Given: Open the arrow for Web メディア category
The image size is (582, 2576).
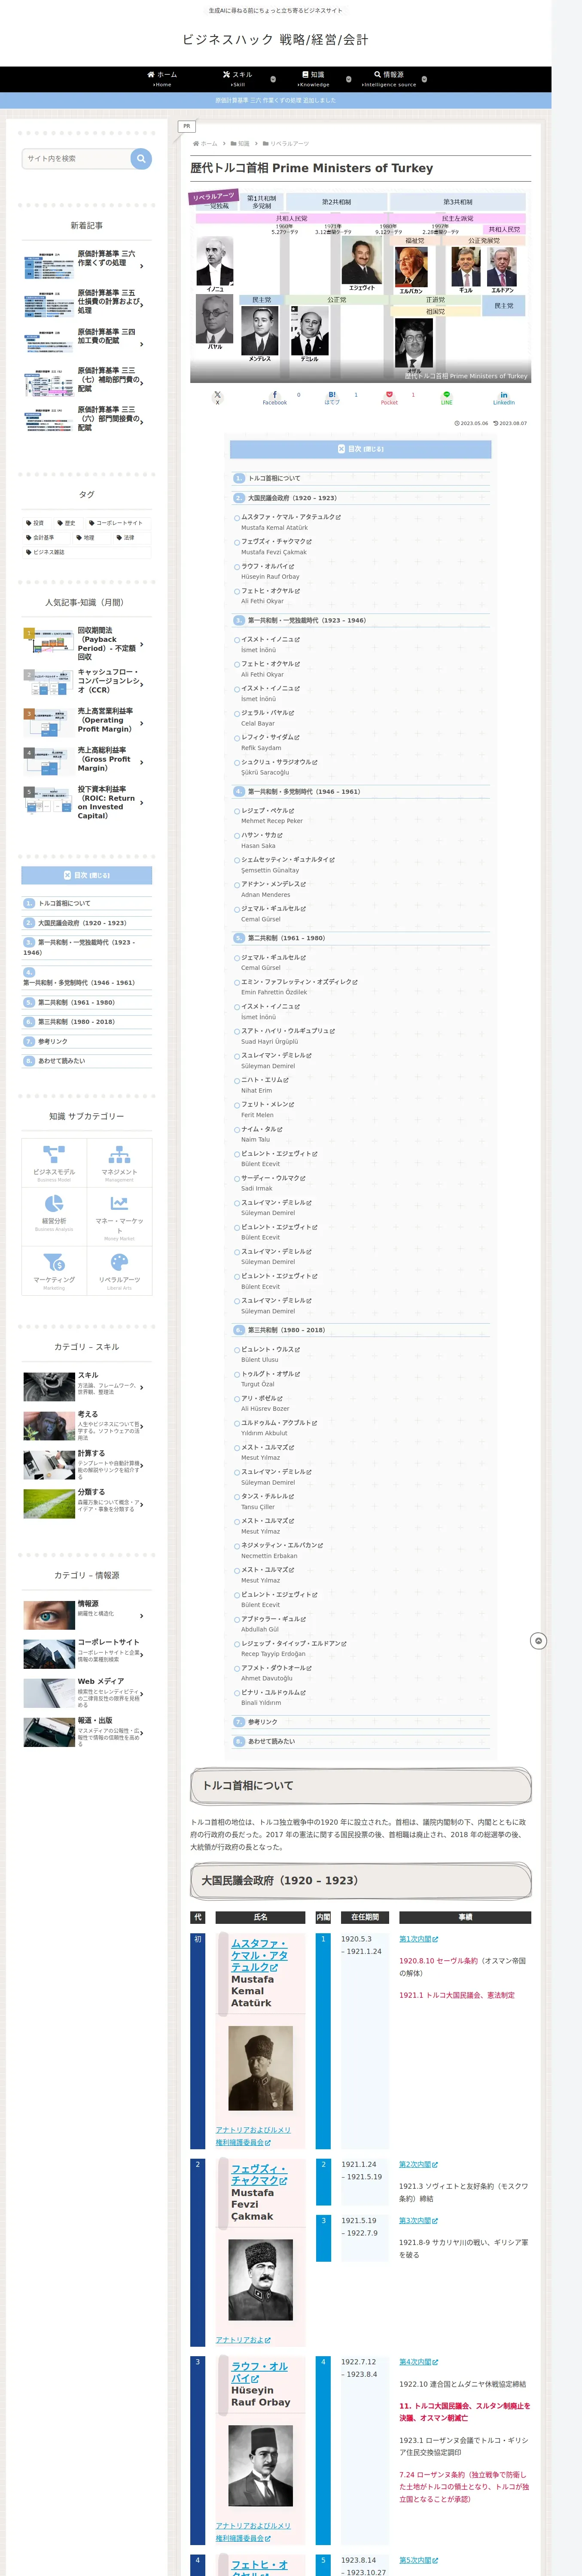Looking at the screenshot, I should tap(142, 1694).
